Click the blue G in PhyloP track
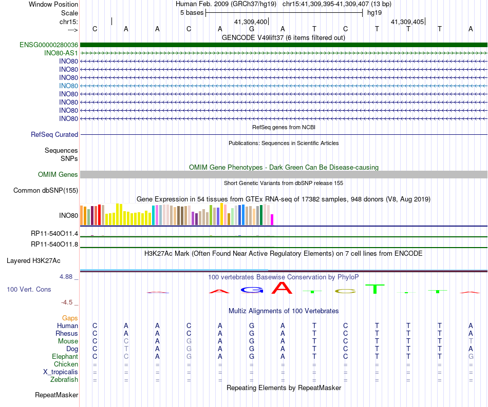Viewport: 488px width, 407px height. point(252,290)
